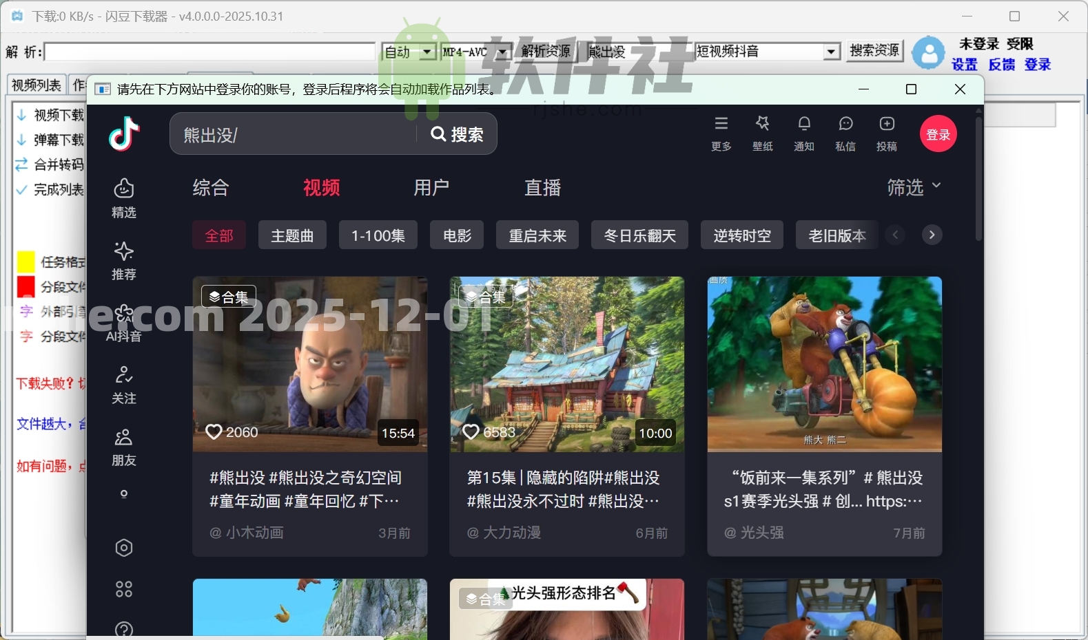Switch to the 用户 users tab

[x=431, y=187]
